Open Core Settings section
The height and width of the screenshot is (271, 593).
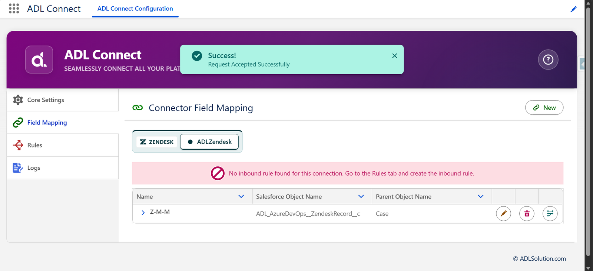(x=63, y=100)
